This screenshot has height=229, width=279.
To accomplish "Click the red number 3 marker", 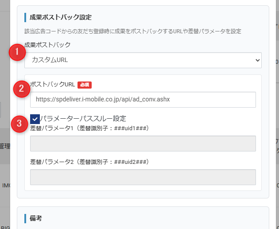I will tap(19, 124).
